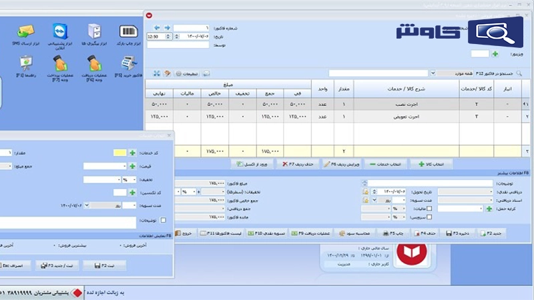Click the search magnifier in invoice search
Image resolution: width=534 pixels, height=300 pixels.
519,73
